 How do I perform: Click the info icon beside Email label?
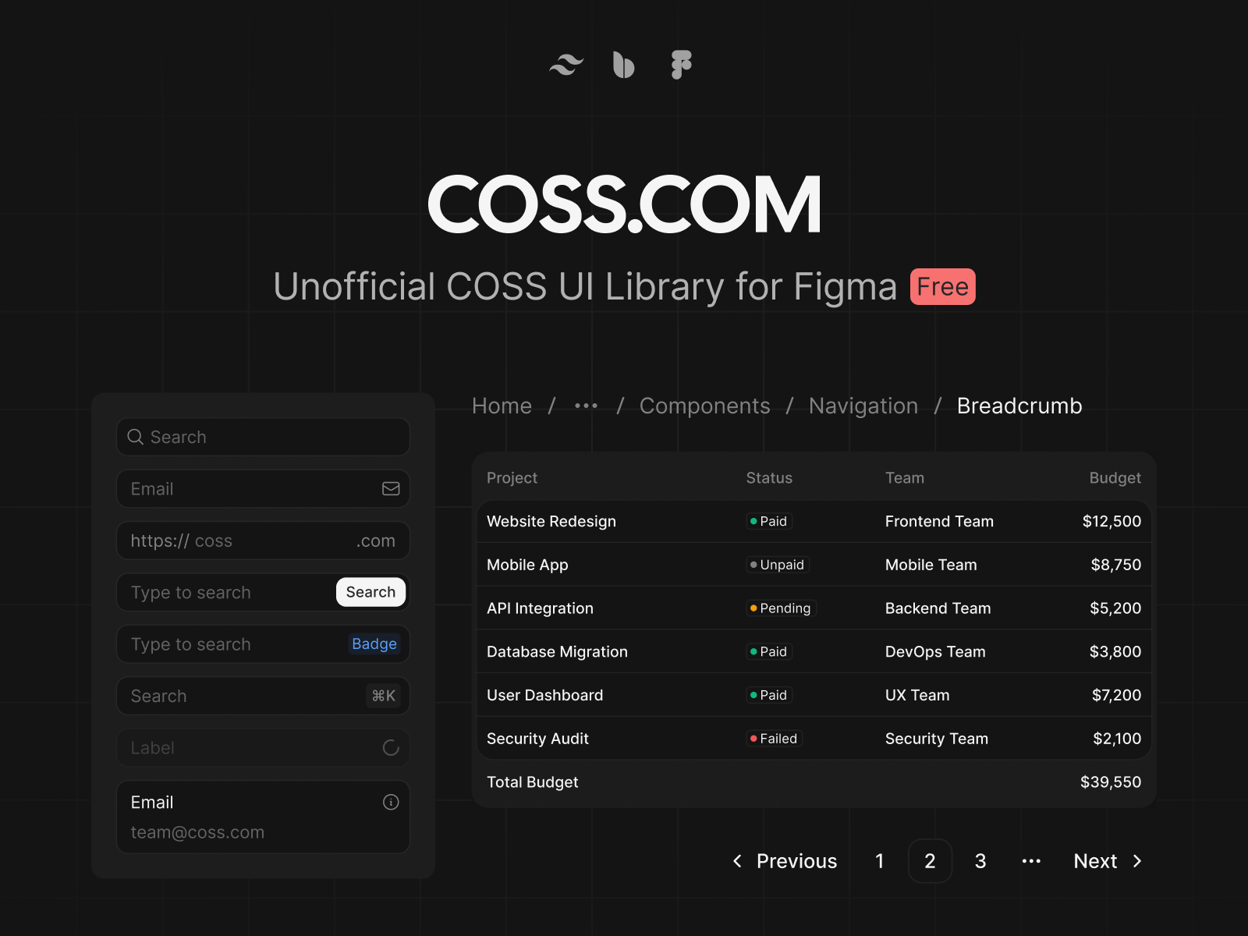point(391,802)
